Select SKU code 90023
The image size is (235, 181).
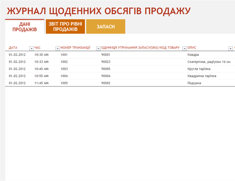(x=106, y=62)
